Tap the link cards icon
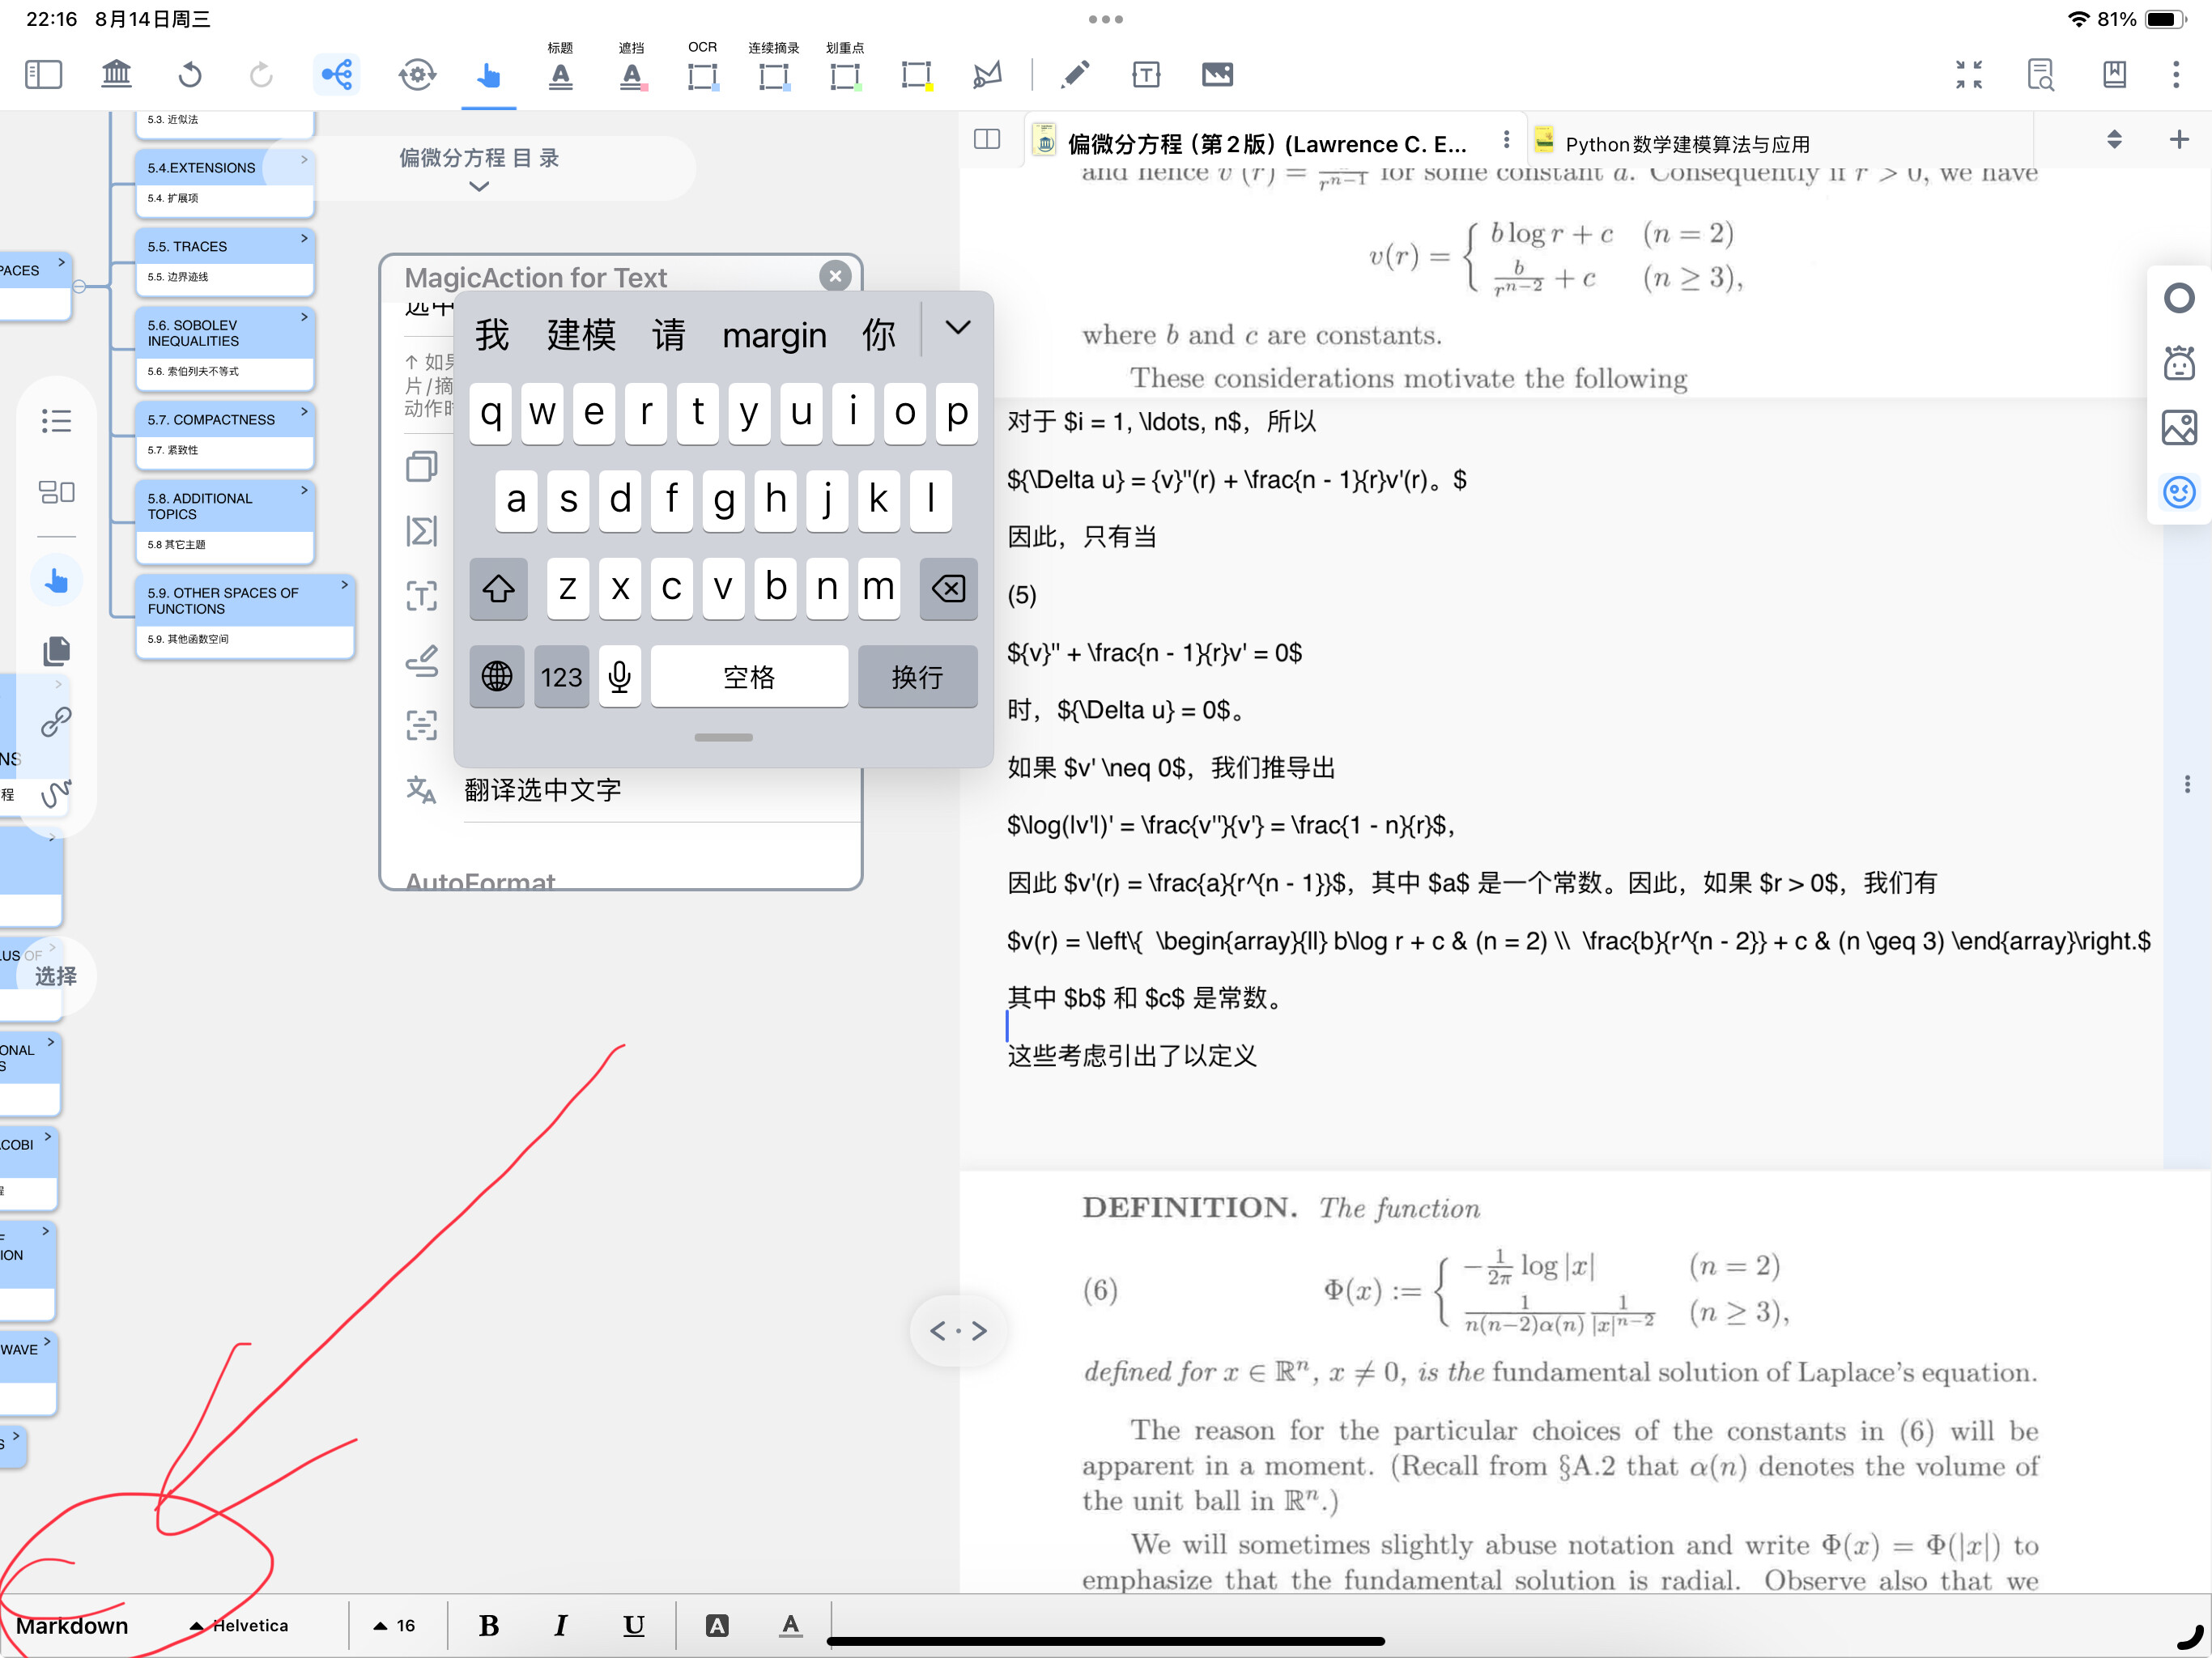Viewport: 2212px width, 1658px height. (57, 721)
